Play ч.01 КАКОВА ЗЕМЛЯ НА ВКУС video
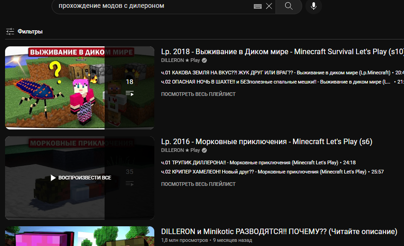The image size is (404, 246). [275, 73]
